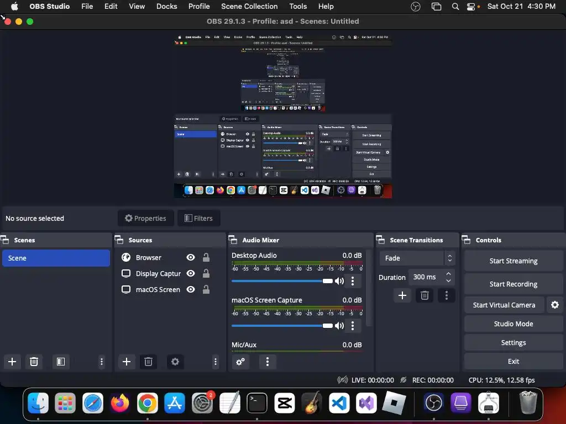The image size is (566, 424).
Task: Open the Scene Collection menu
Action: click(249, 7)
